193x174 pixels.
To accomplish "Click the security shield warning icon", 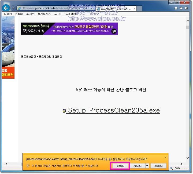I will coord(28,166).
